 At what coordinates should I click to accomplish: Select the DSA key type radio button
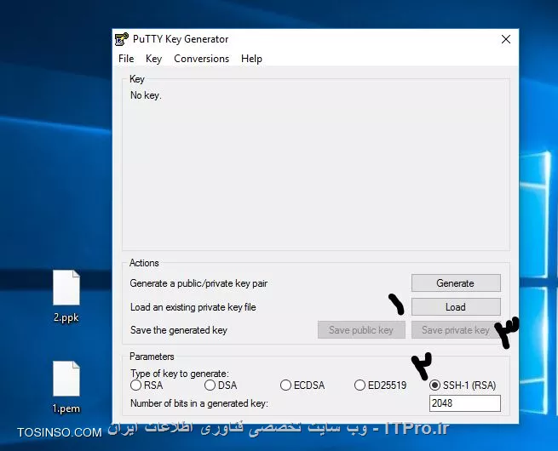(210, 385)
